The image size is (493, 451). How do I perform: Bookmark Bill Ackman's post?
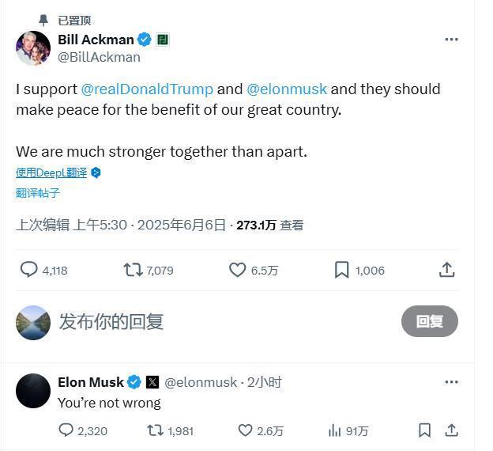342,270
